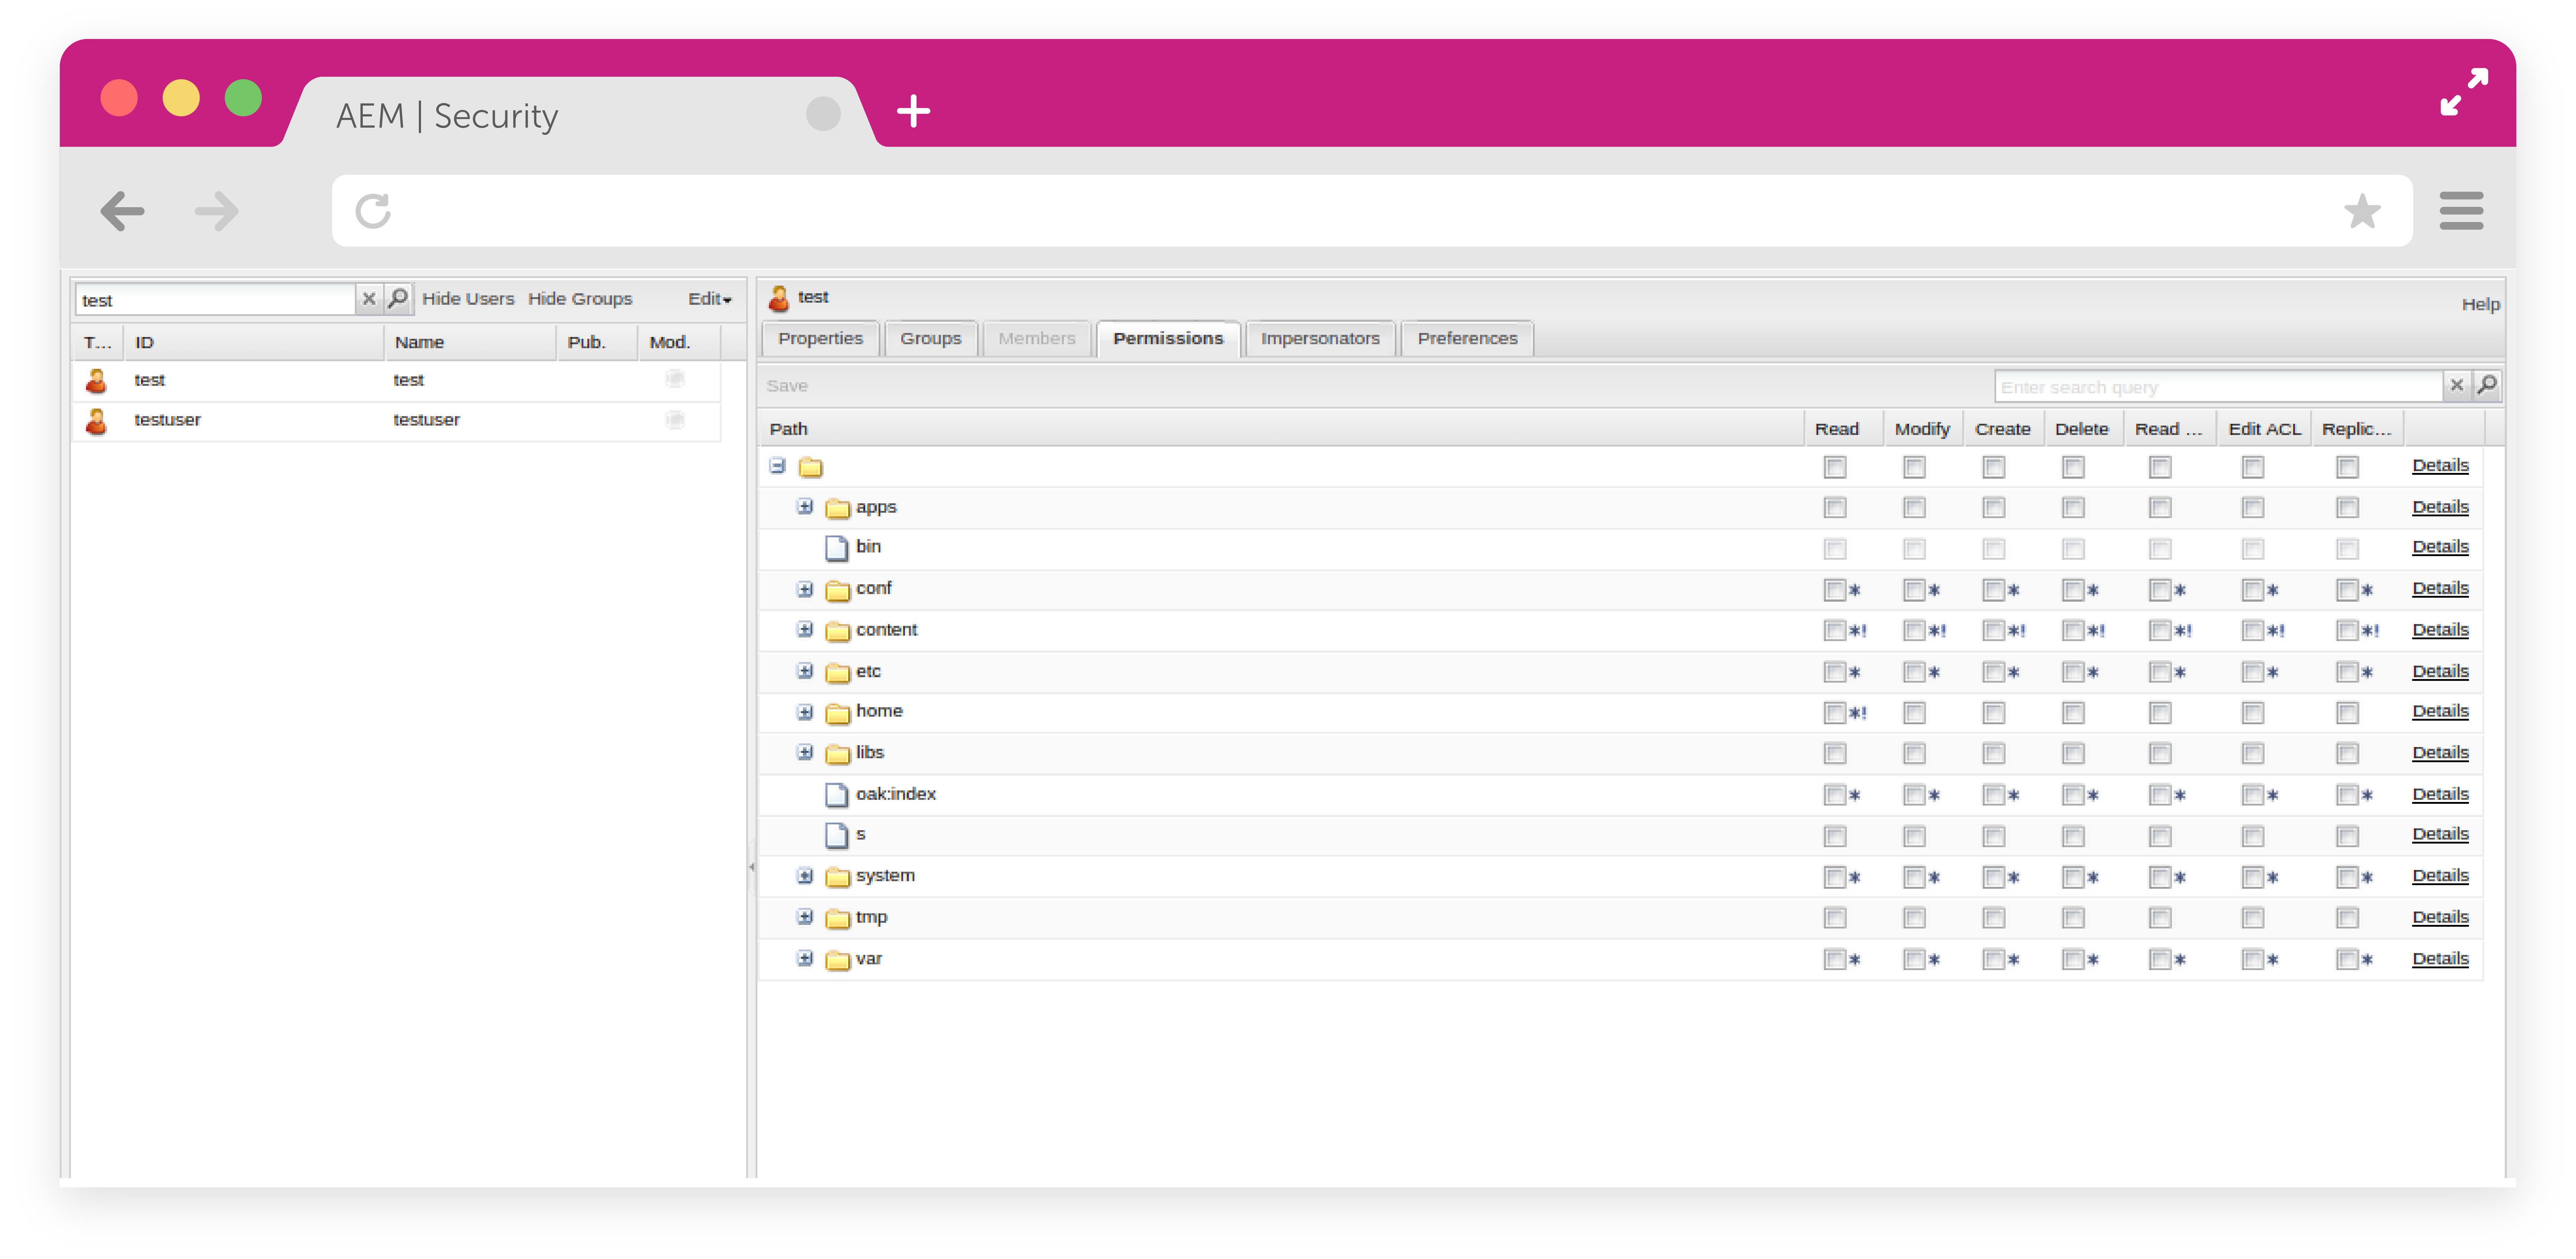The image size is (2576, 1259).
Task: Clear the user search field text
Action: pos(369,299)
